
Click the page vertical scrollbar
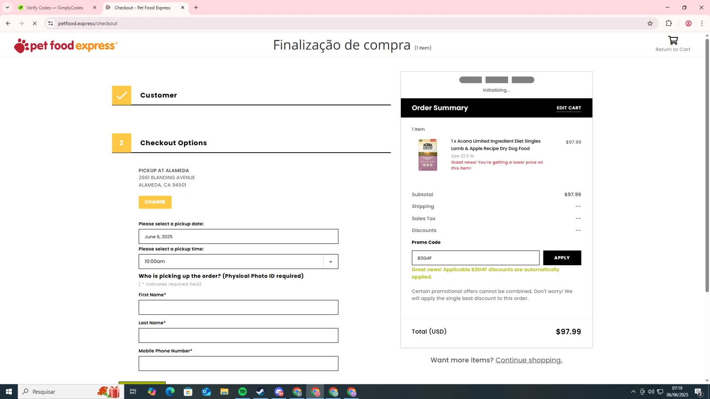(707, 165)
